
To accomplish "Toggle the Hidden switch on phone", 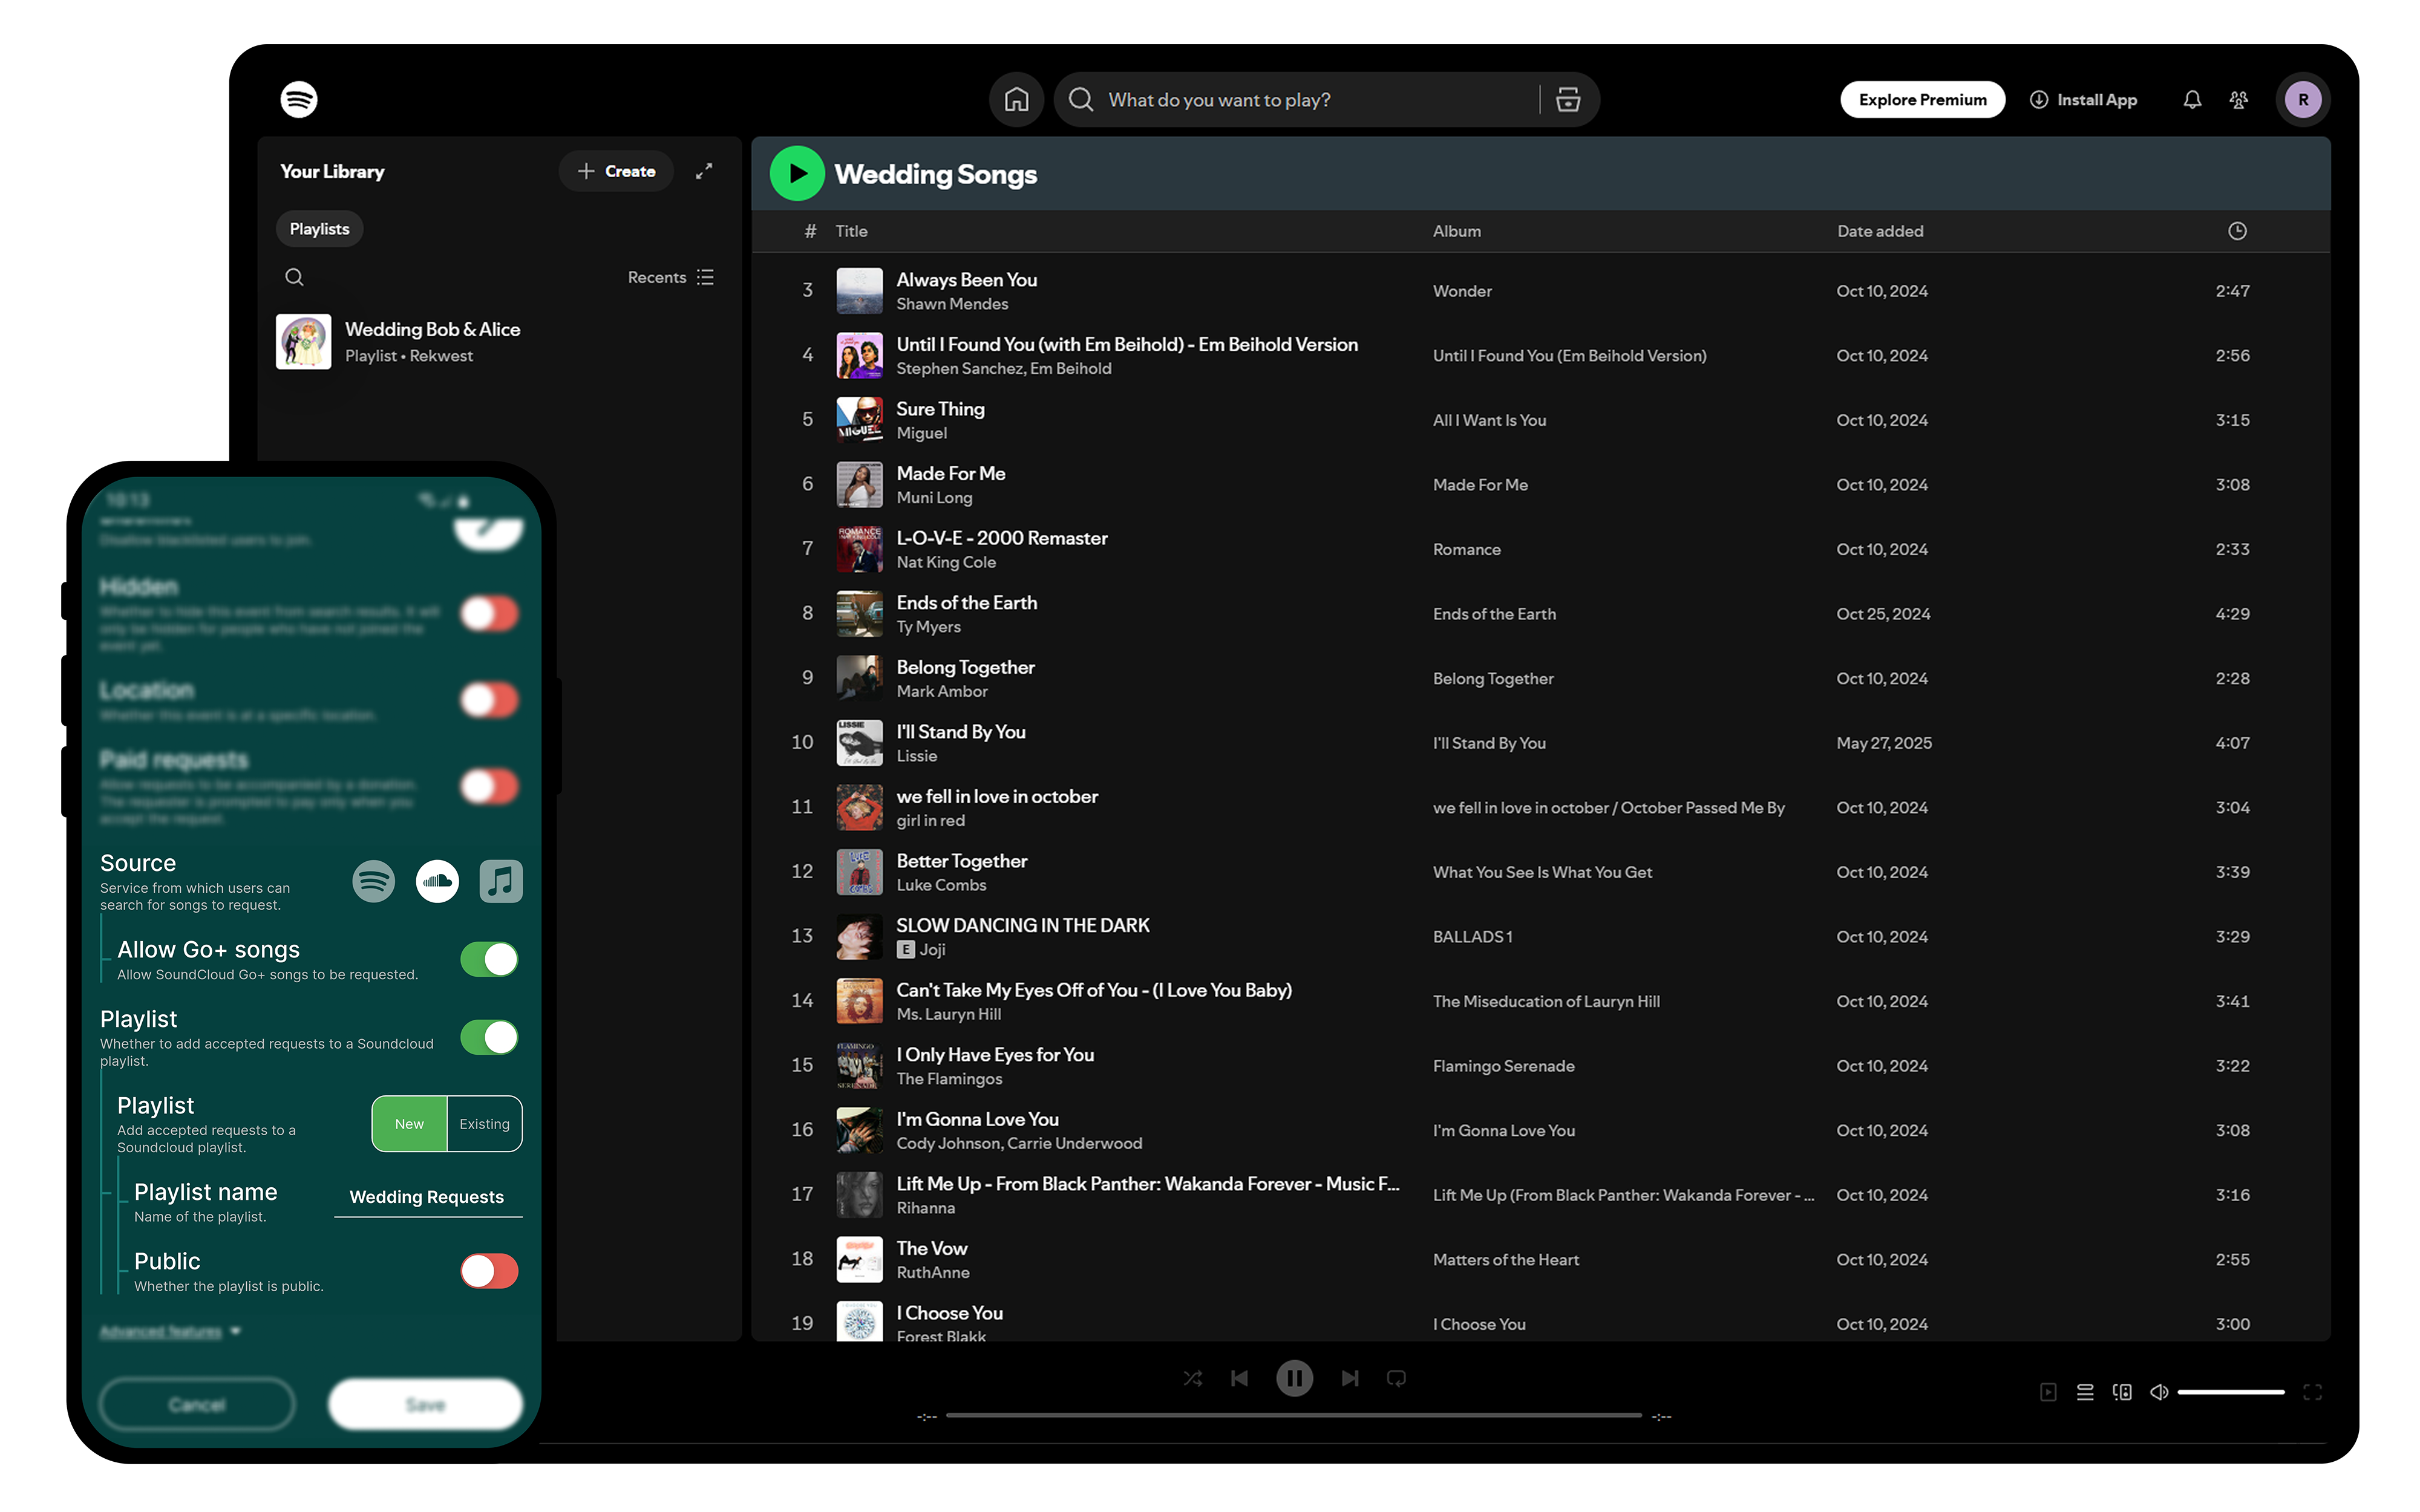I will (x=489, y=613).
